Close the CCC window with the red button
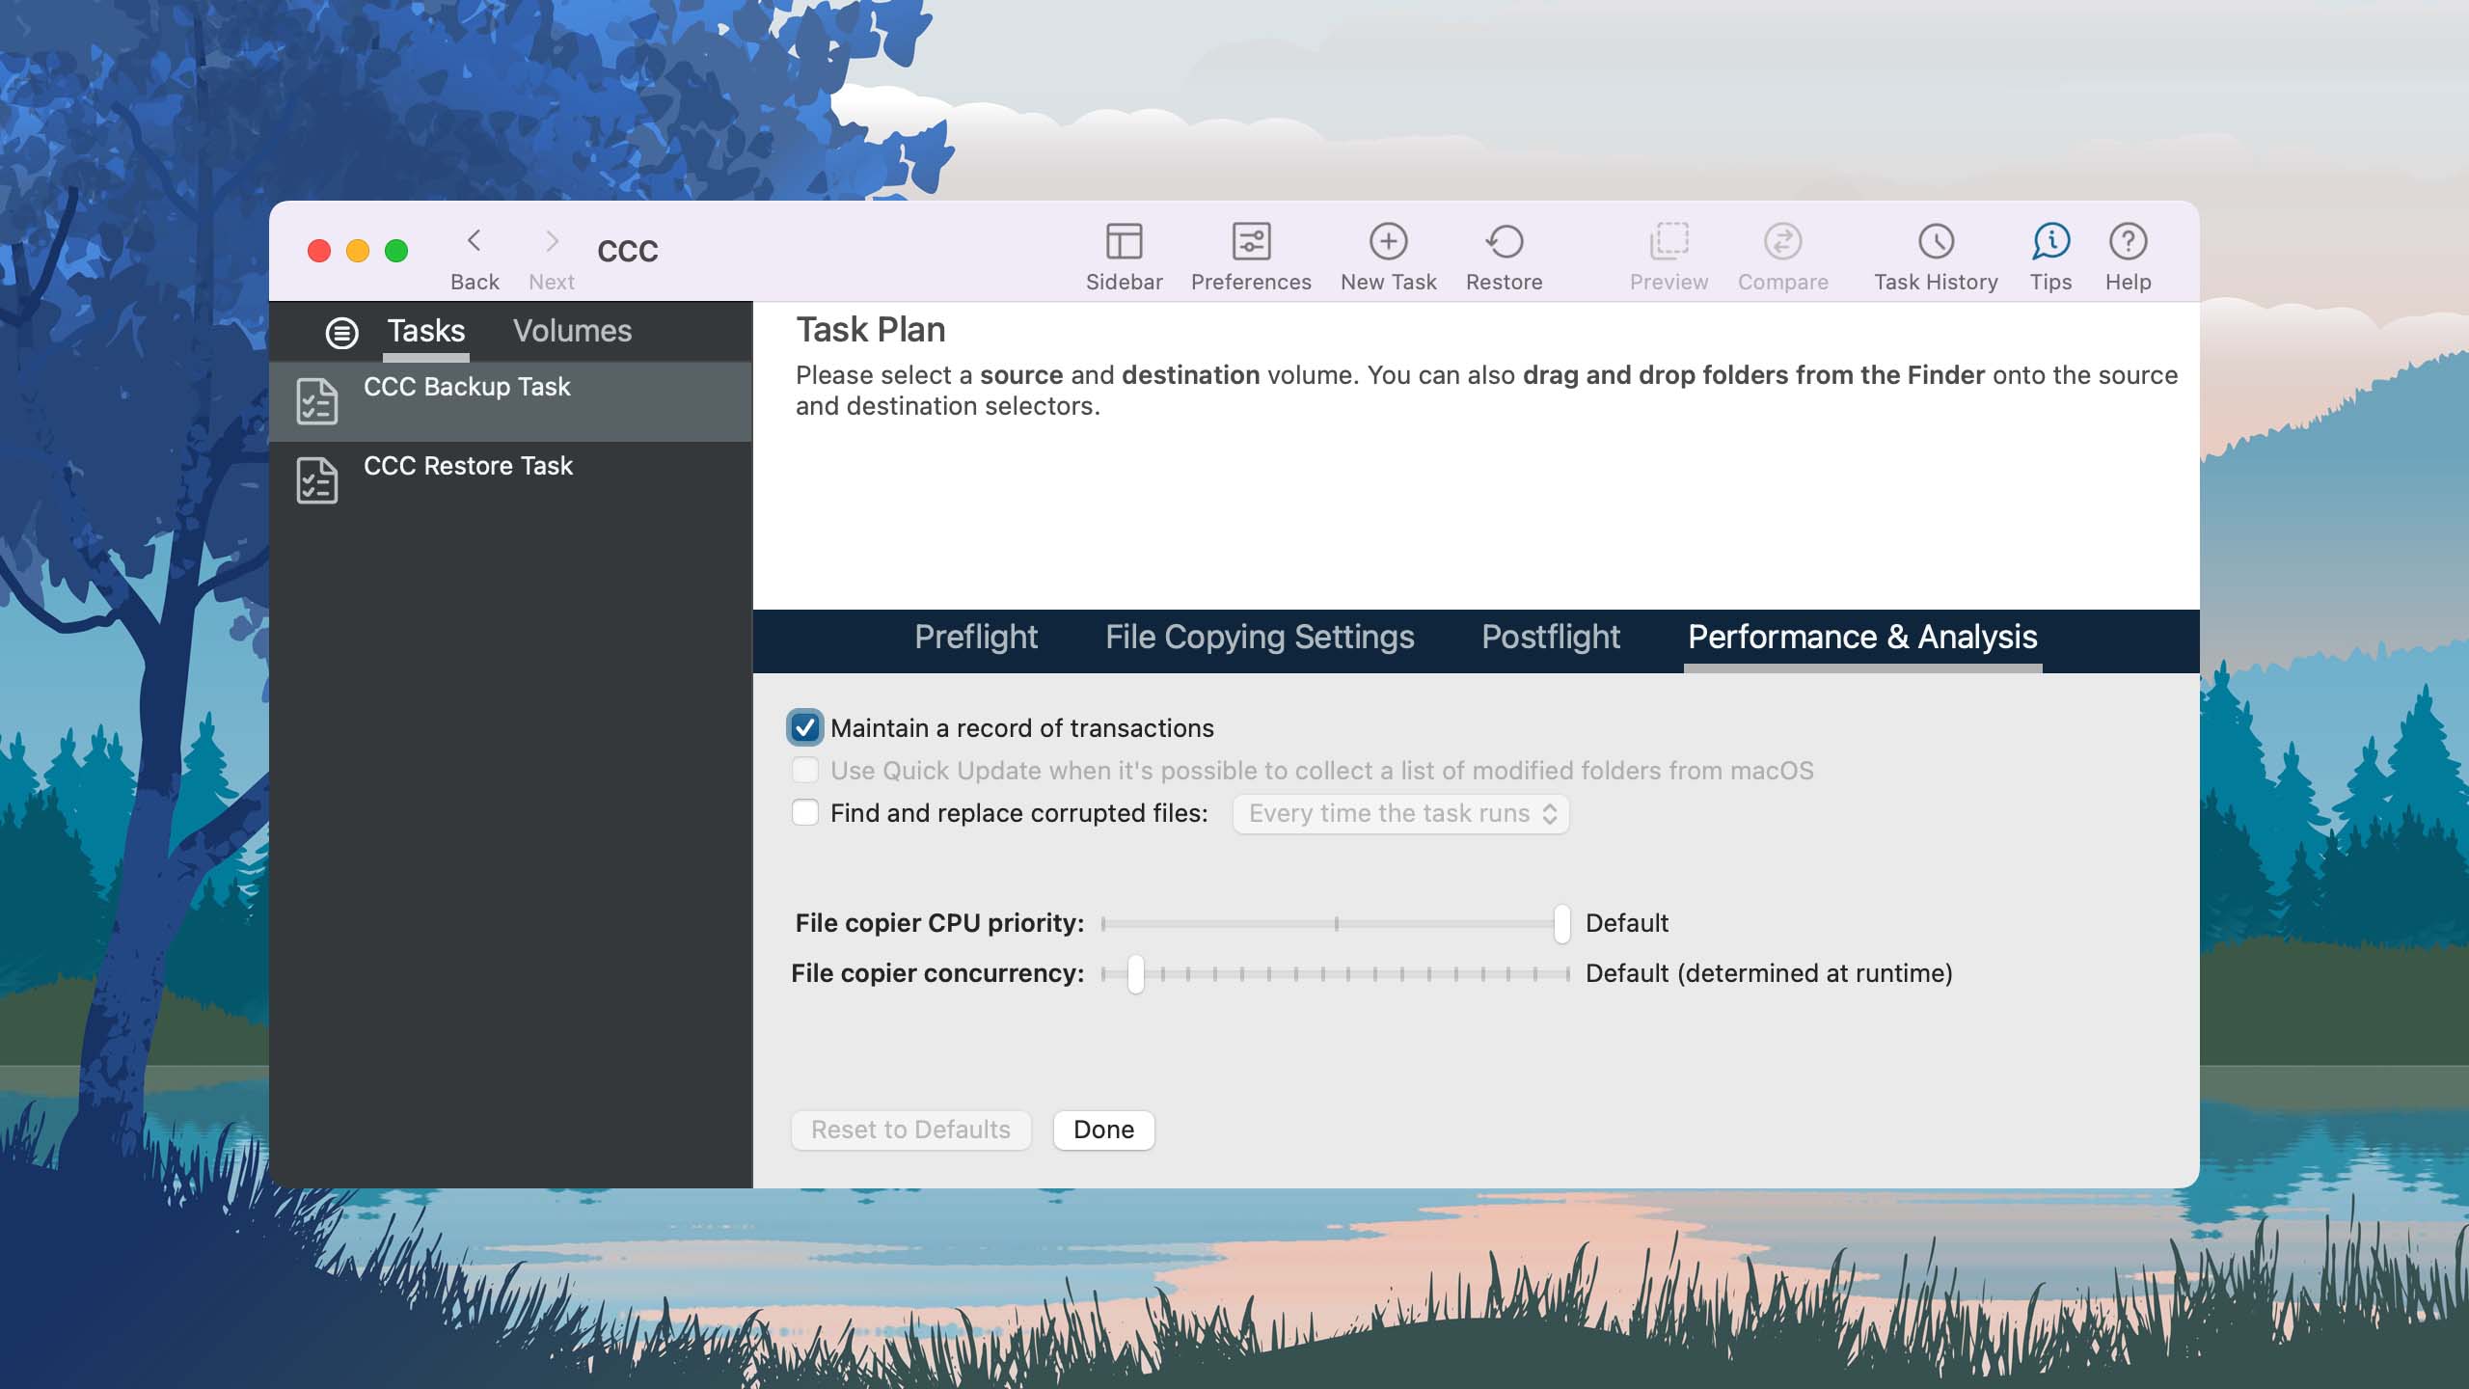This screenshot has height=1389, width=2469. (x=319, y=251)
